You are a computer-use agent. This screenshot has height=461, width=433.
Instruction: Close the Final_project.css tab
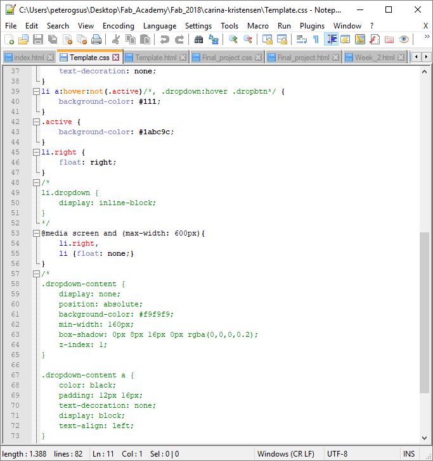[259, 58]
